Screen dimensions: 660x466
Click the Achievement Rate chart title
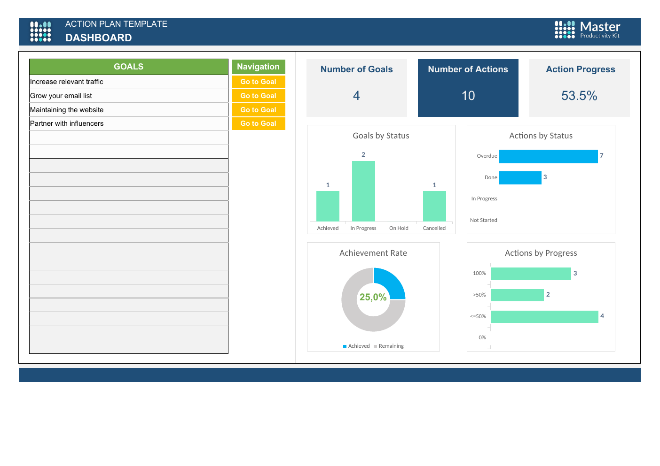point(373,253)
